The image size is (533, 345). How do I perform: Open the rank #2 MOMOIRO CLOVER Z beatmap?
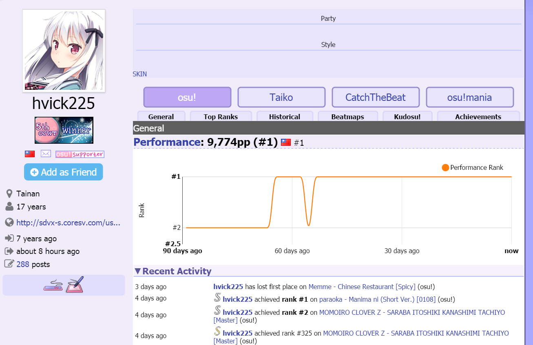[x=359, y=316]
